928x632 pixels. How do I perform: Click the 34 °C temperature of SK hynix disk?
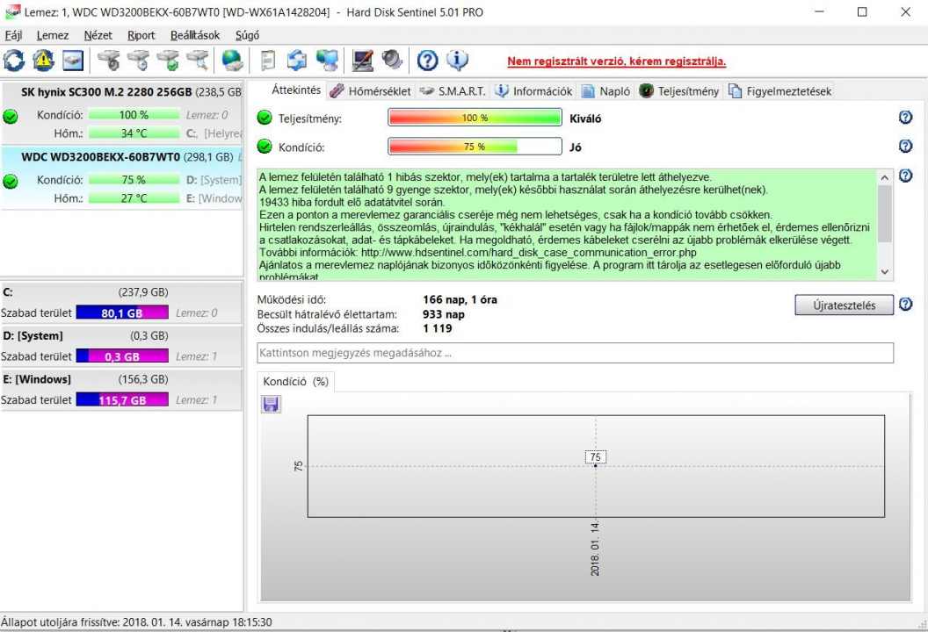[x=134, y=133]
